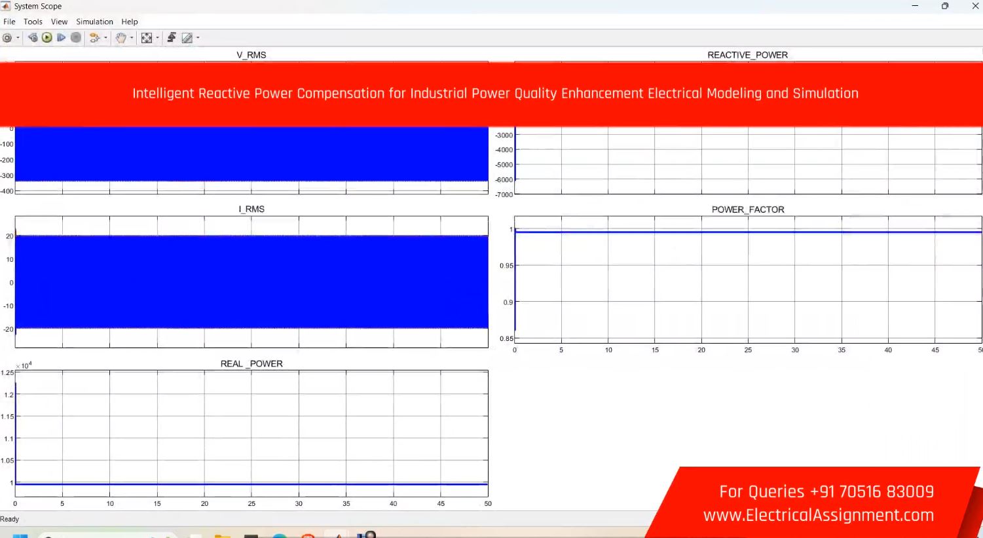This screenshot has height=538, width=983.
Task: Open Configuration Properties gear icon
Action: click(x=7, y=38)
